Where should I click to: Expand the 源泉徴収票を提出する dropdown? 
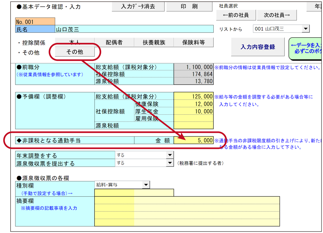click(170, 163)
